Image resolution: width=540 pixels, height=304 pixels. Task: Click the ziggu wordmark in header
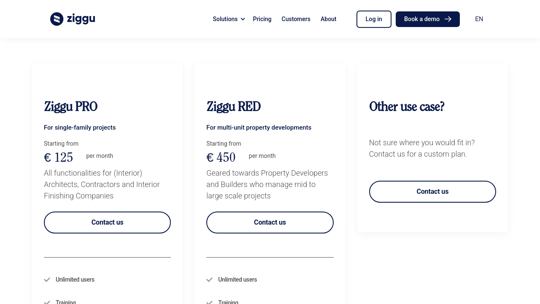tap(81, 19)
